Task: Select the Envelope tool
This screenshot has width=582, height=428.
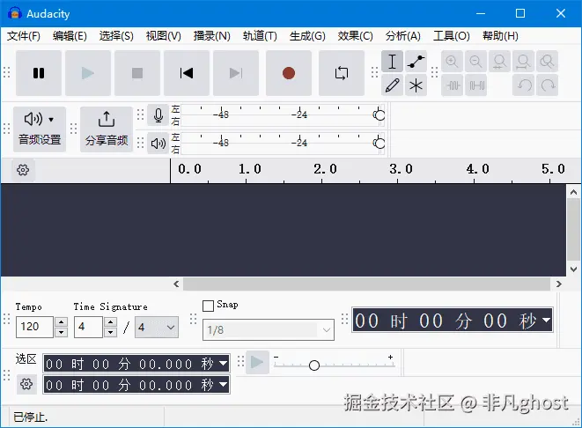Action: coord(416,62)
